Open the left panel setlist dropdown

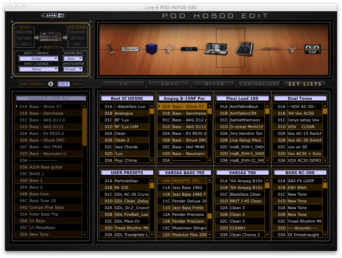[51, 98]
